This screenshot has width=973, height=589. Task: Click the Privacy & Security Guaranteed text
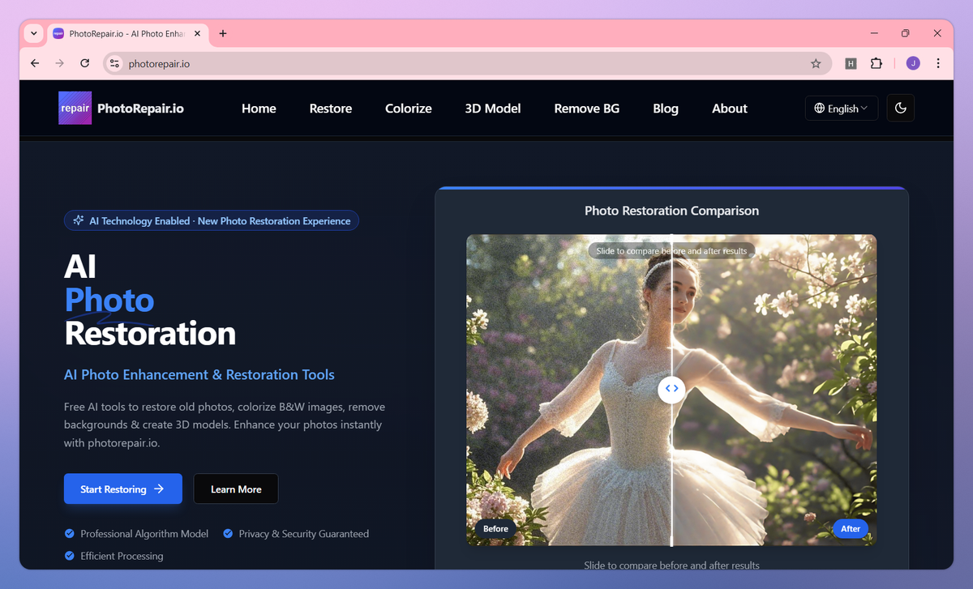point(304,533)
